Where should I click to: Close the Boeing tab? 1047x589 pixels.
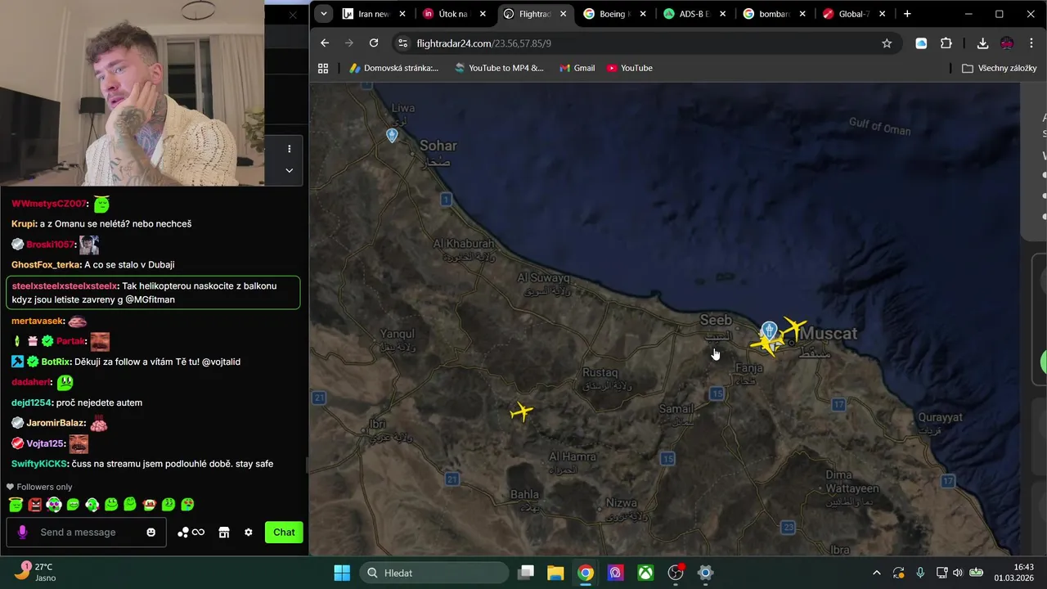pos(643,14)
